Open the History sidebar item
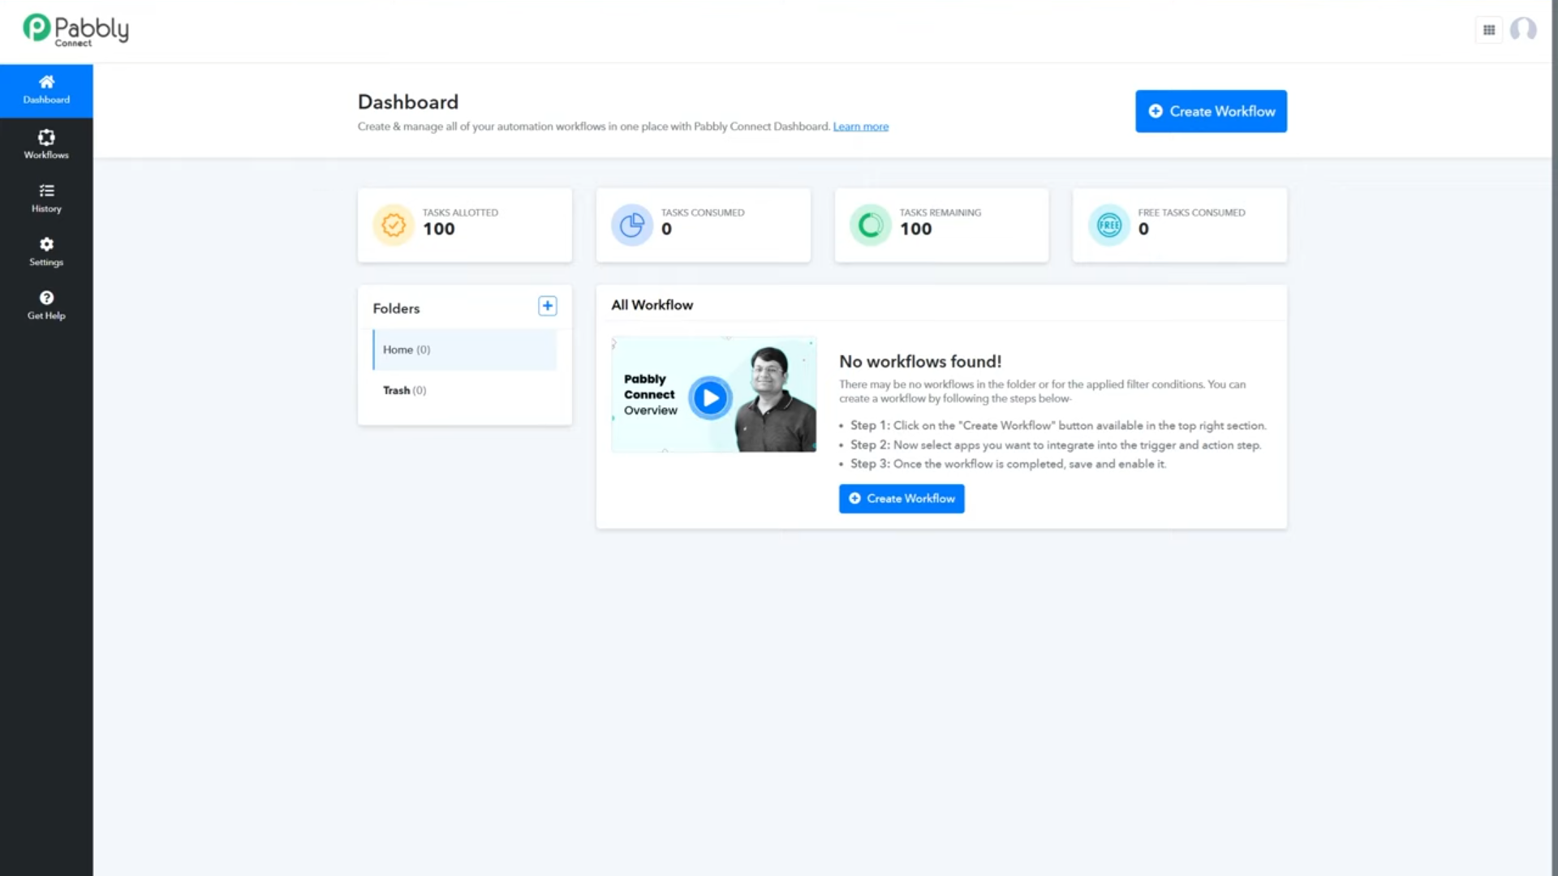 [x=46, y=198]
